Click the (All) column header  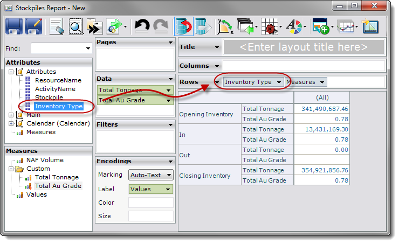point(322,97)
